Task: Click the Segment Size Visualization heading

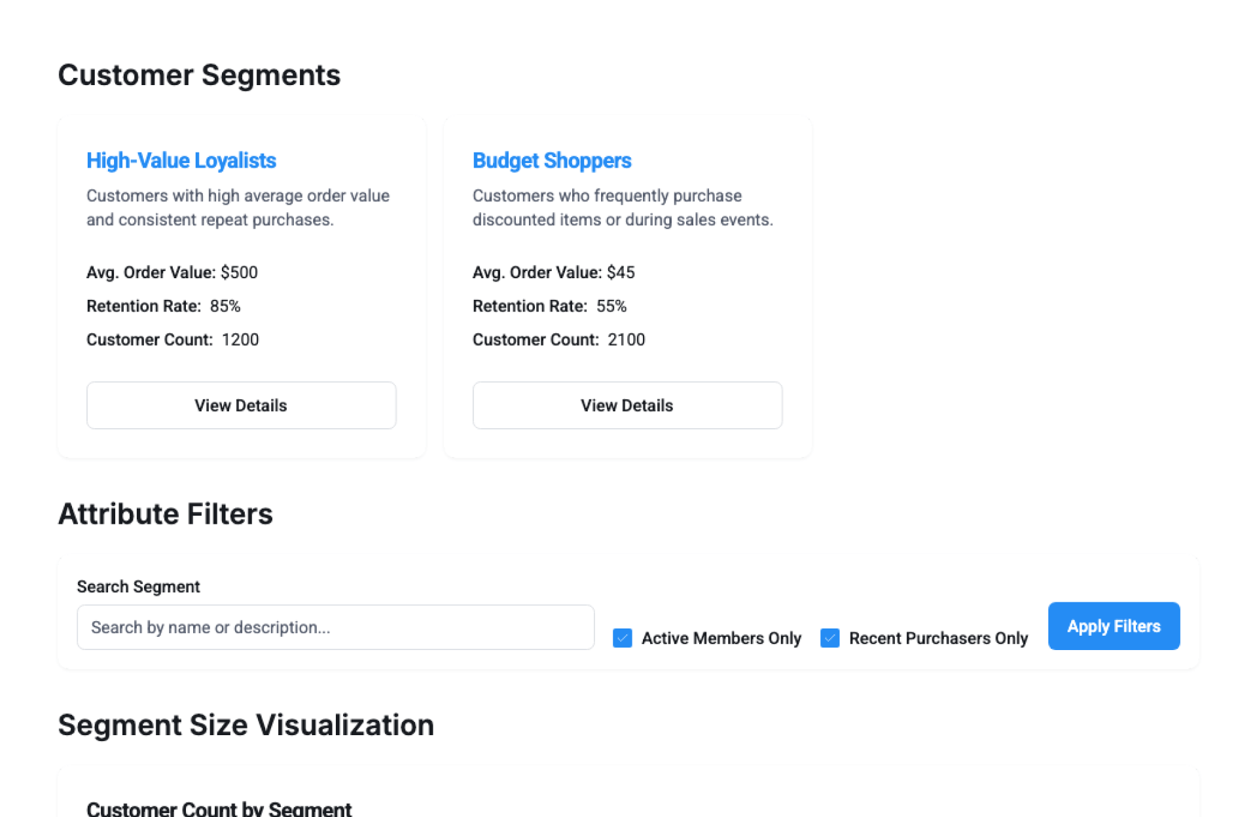Action: tap(246, 725)
